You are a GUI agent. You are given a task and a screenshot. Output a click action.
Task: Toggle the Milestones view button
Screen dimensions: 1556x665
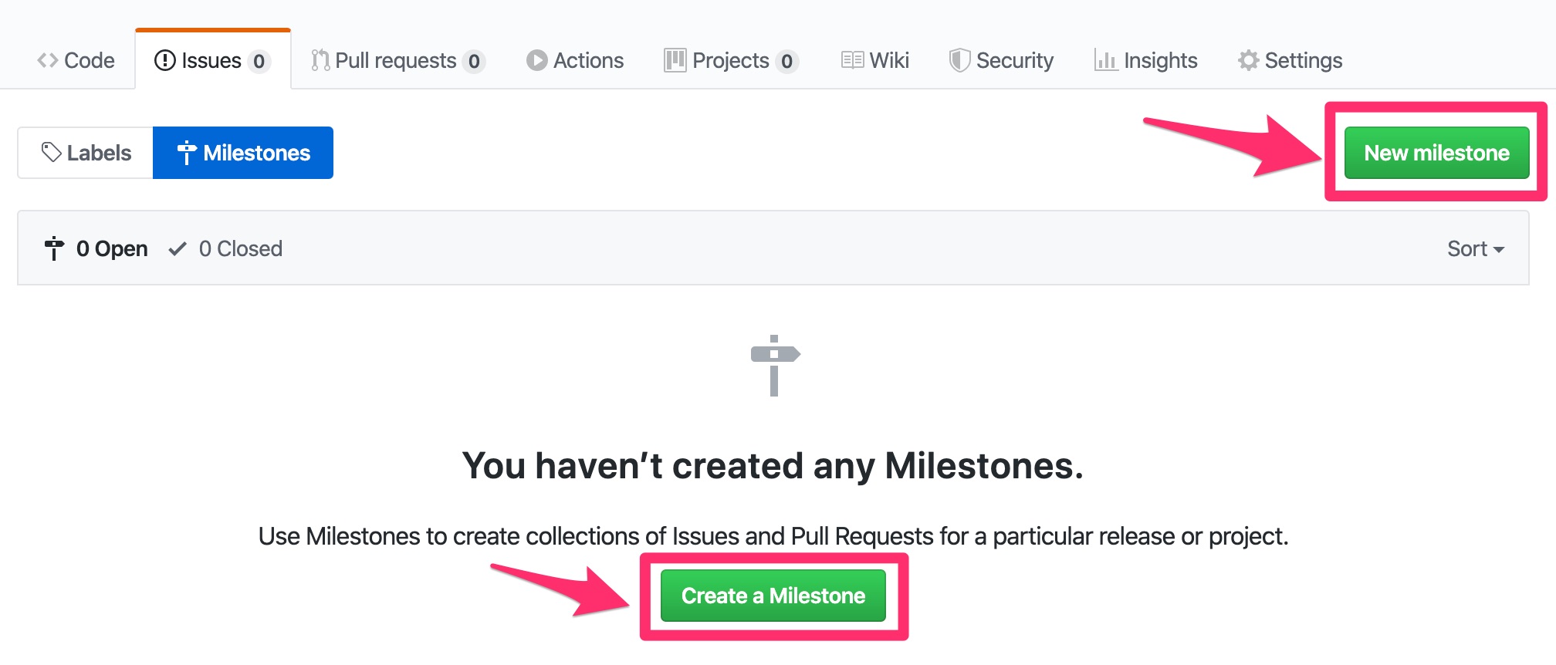coord(243,152)
